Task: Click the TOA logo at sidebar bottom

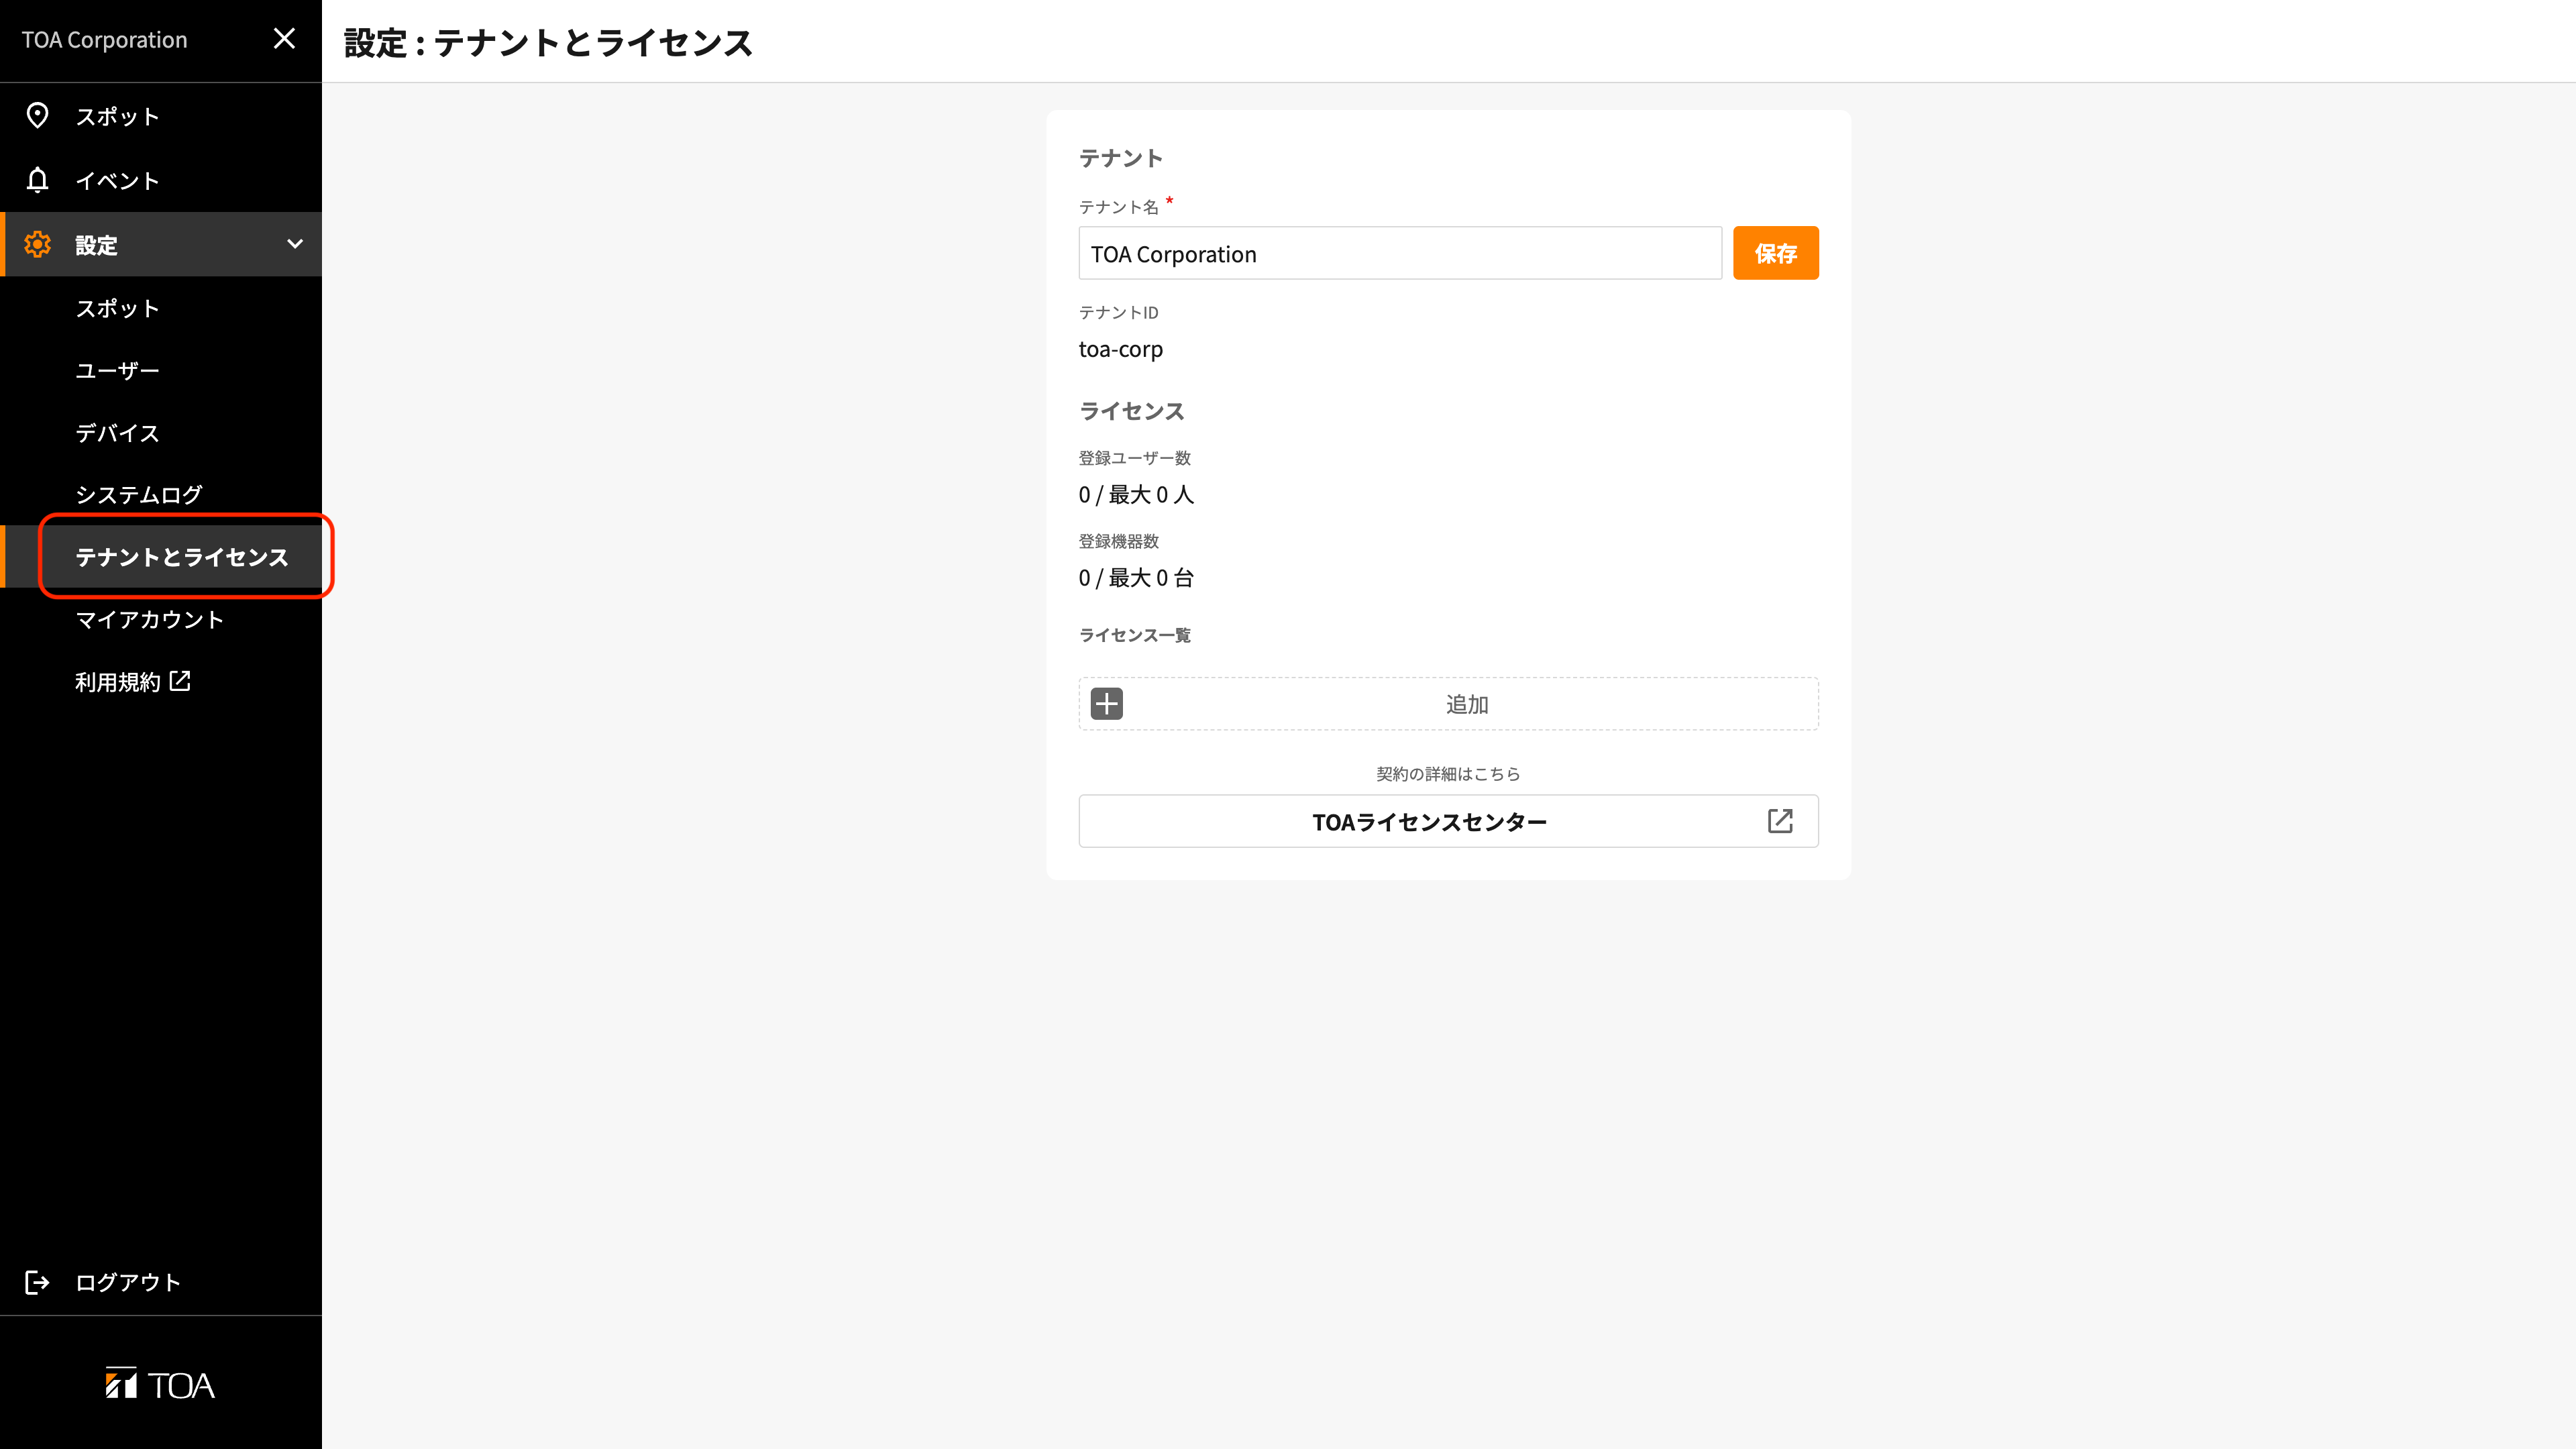Action: point(160,1384)
